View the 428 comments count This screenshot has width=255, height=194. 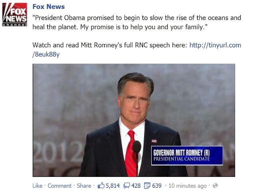136,186
